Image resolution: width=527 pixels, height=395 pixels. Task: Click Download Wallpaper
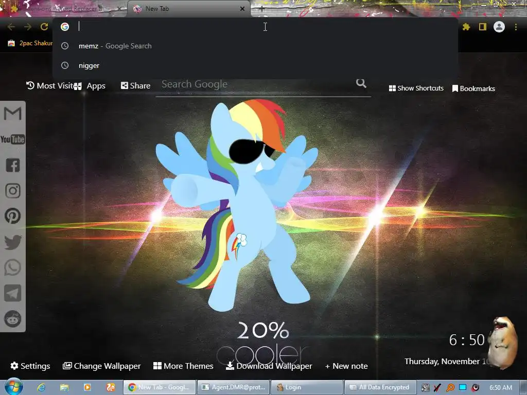tap(269, 366)
